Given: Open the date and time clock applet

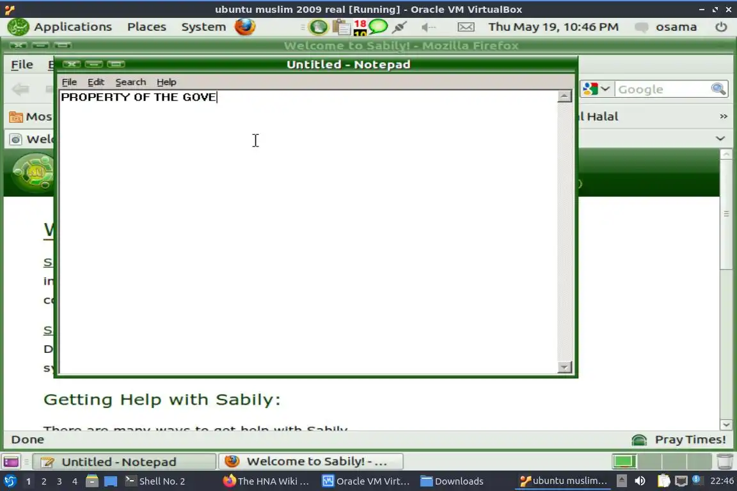Looking at the screenshot, I should click(x=553, y=27).
